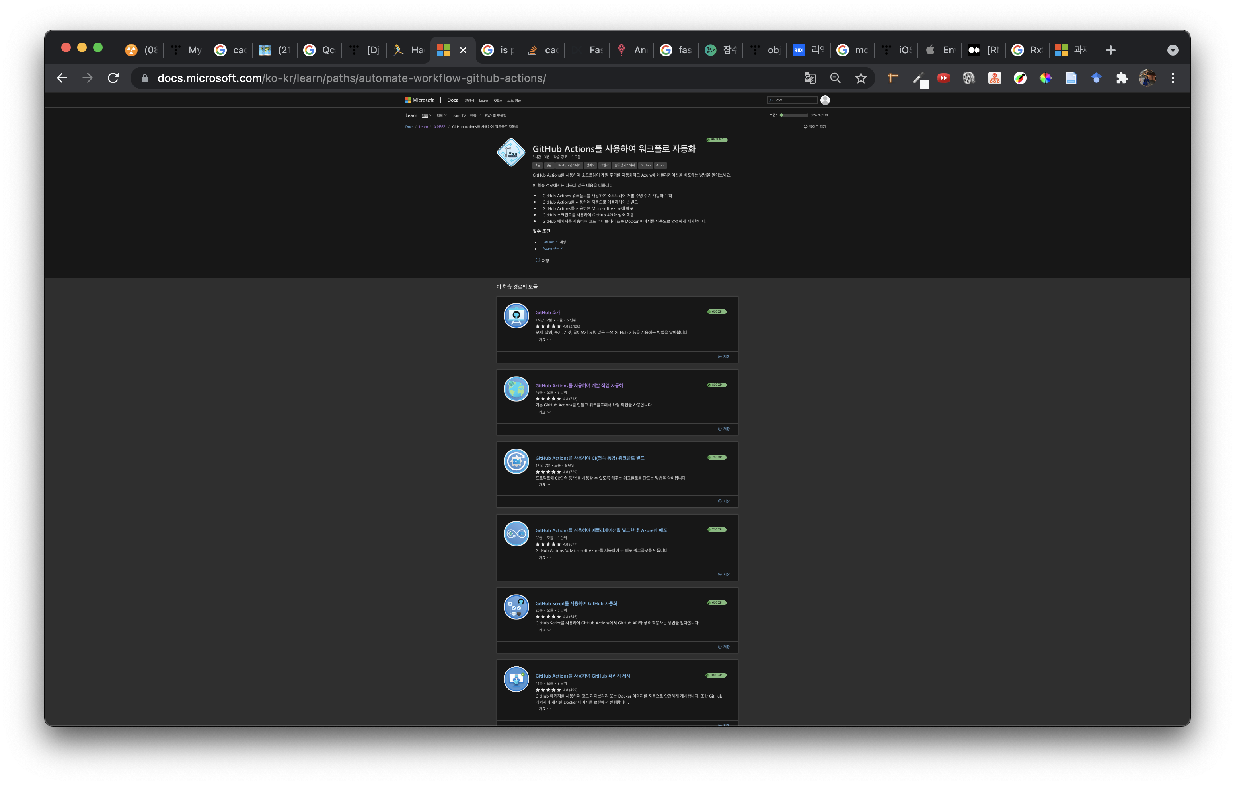Open Google Translate icon in the address bar
Image resolution: width=1235 pixels, height=785 pixels.
(x=810, y=78)
